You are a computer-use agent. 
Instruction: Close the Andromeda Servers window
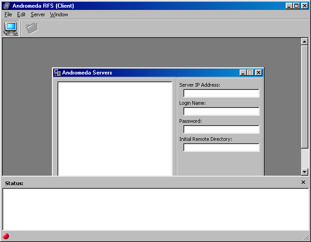click(259, 73)
